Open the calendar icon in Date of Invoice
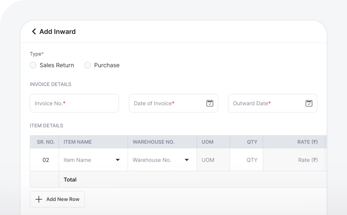 [x=209, y=103]
